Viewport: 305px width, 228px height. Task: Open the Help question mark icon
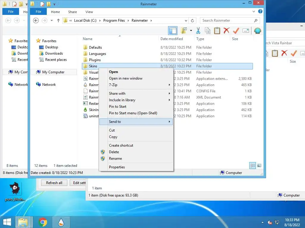260,12
